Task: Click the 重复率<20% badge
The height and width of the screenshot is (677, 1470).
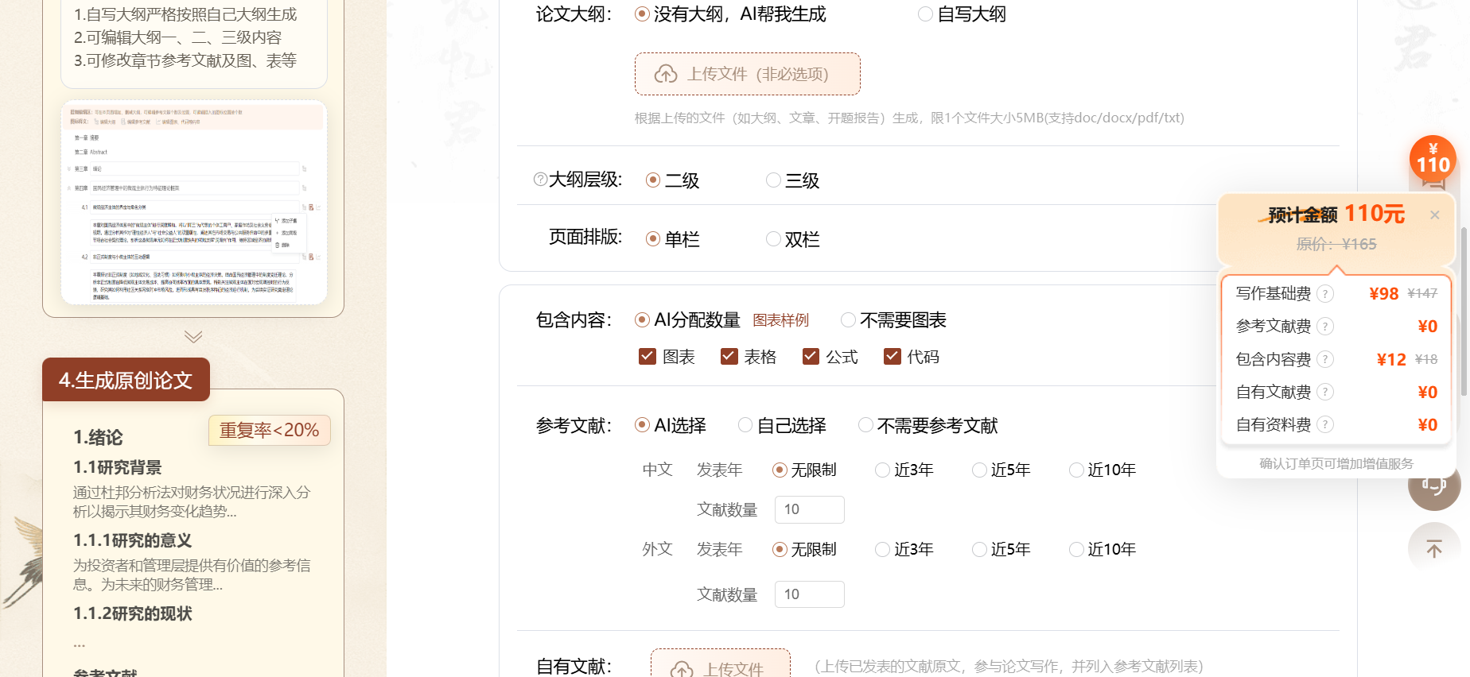Action: [x=269, y=430]
